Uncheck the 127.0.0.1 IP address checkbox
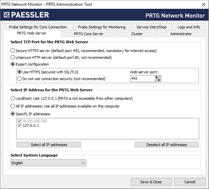209x189 pixels. point(19,125)
